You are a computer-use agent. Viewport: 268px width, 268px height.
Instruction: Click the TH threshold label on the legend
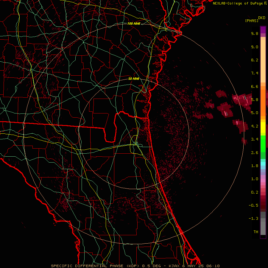256,232
